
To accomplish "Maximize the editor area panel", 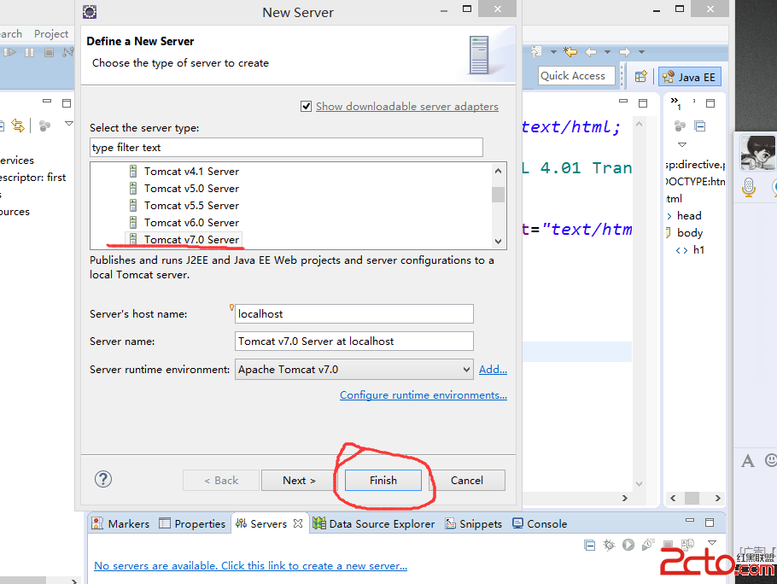I will pos(643,103).
